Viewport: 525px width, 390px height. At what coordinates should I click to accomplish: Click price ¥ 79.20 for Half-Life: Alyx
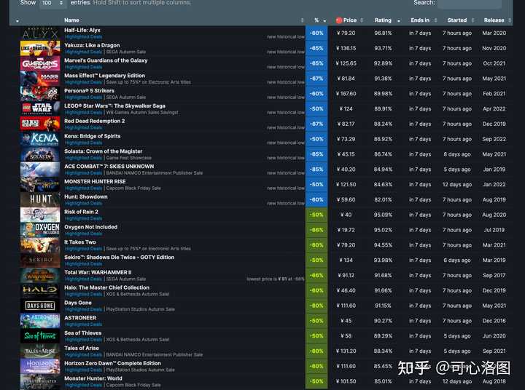click(346, 33)
